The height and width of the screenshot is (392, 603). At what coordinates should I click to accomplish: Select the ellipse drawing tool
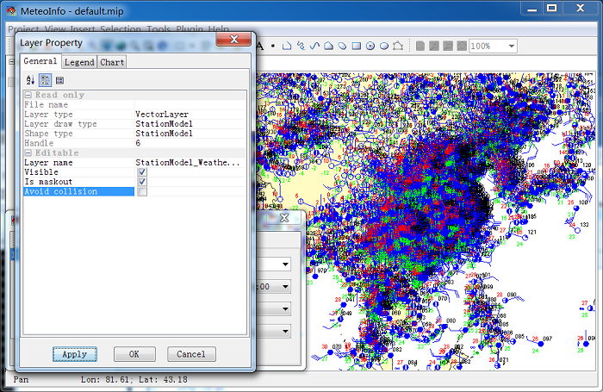tap(384, 46)
